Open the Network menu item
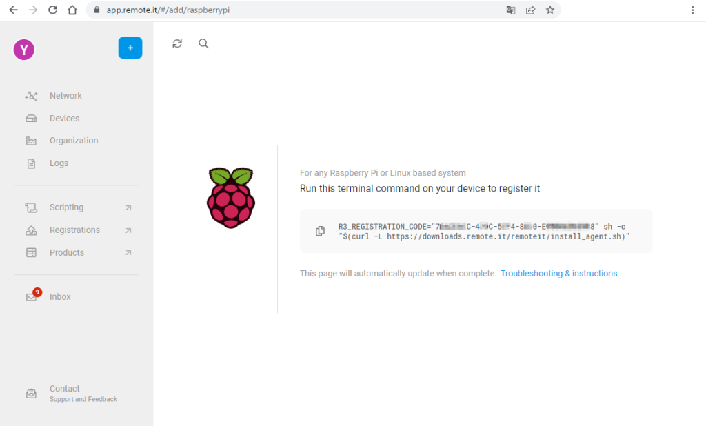706x426 pixels. 65,96
